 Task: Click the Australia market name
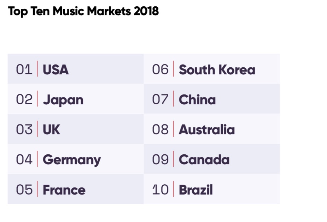[x=206, y=130]
